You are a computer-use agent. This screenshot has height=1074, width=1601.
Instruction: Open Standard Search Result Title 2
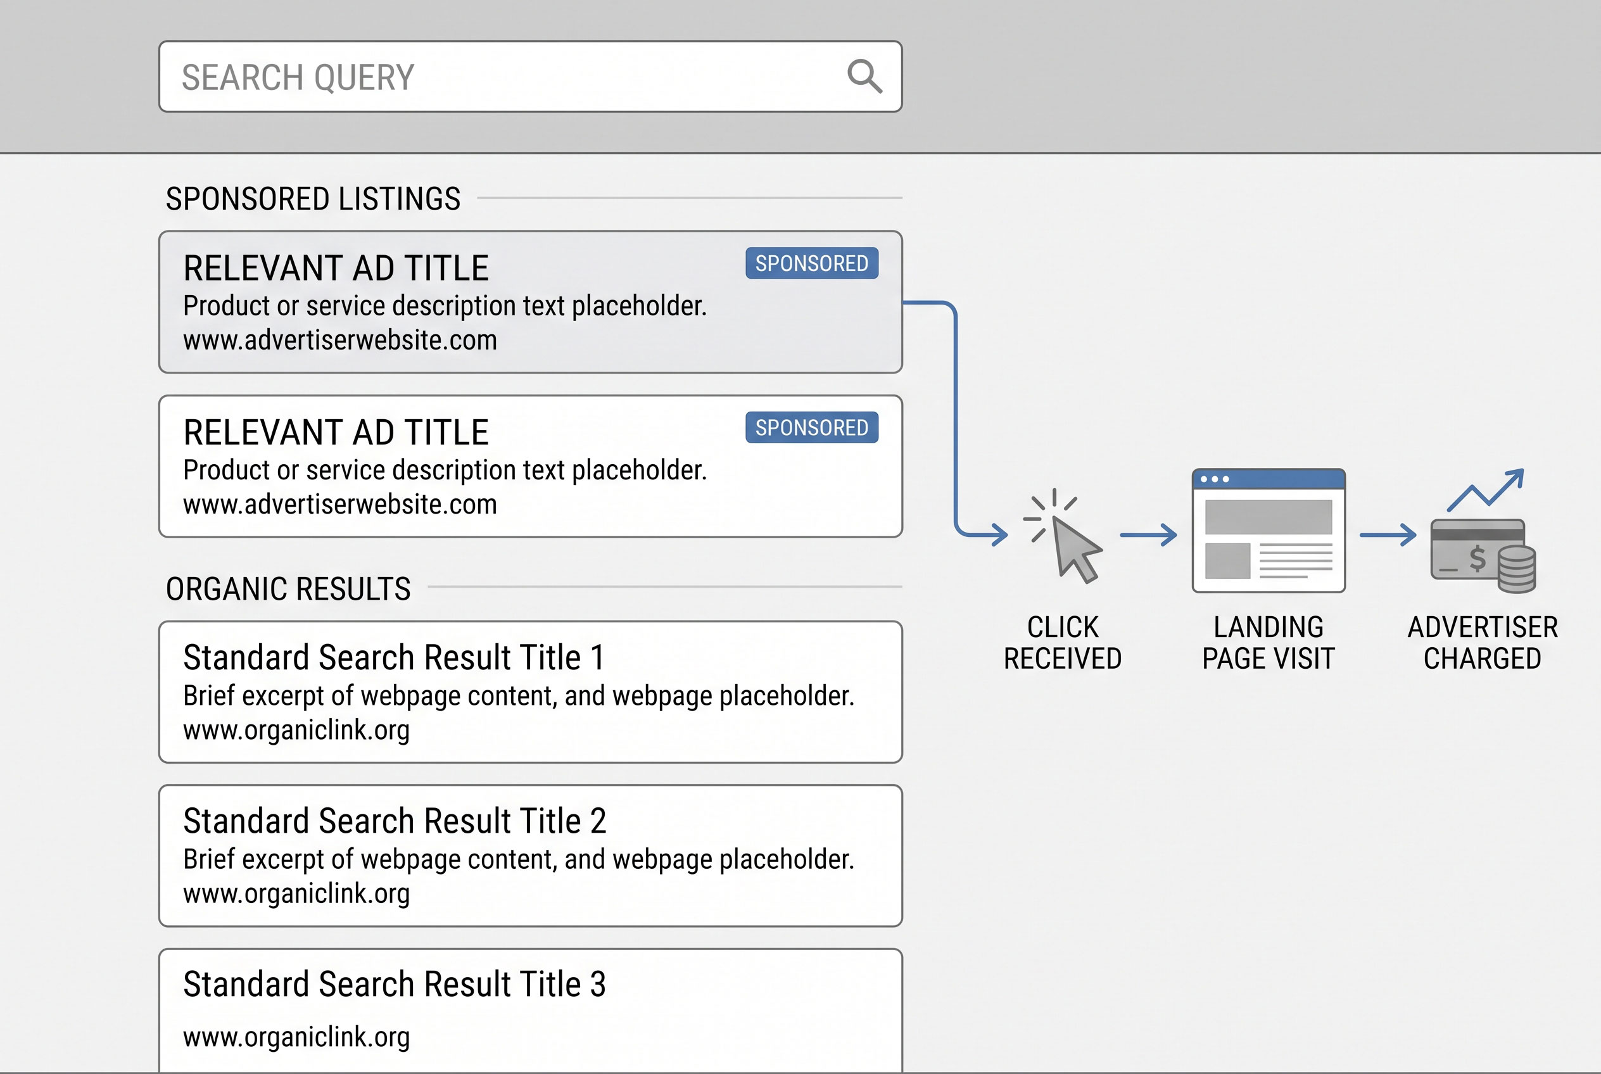click(x=395, y=821)
